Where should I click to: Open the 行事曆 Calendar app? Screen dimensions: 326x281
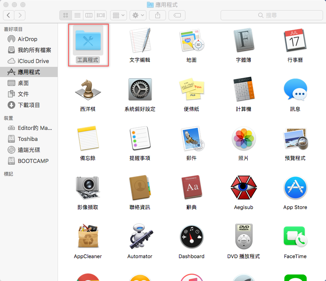295,40
